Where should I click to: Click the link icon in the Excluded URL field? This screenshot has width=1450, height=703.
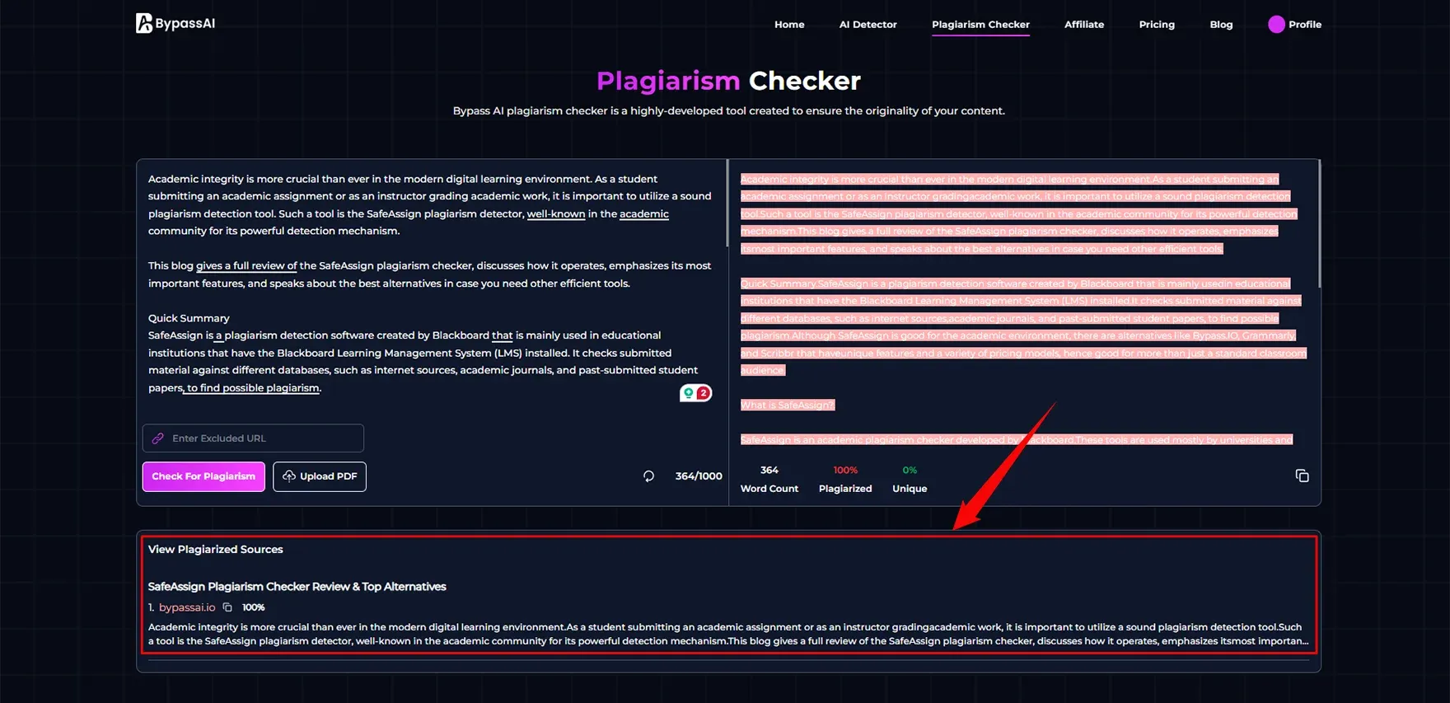tap(158, 438)
